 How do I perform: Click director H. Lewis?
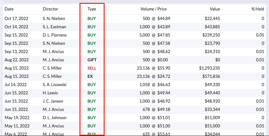pyautogui.click(x=50, y=93)
